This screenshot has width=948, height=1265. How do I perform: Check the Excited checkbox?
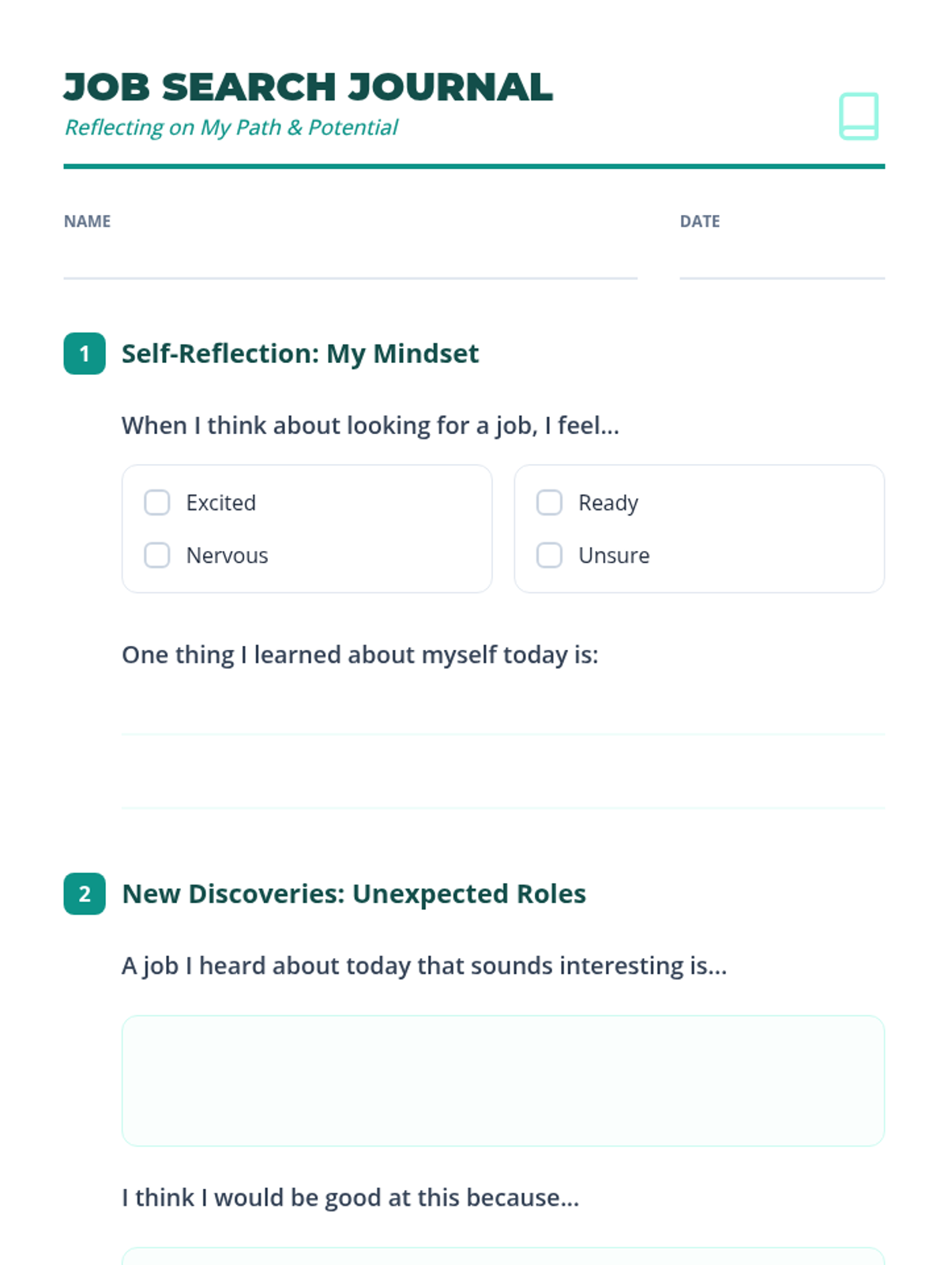(157, 503)
